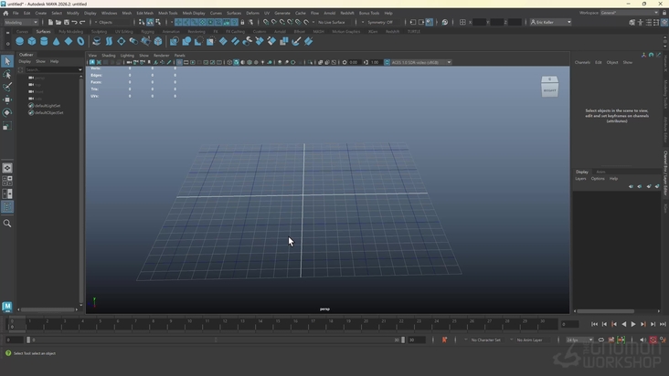Open the Shading menu in viewport panel
This screenshot has width=669, height=376.
(x=109, y=56)
